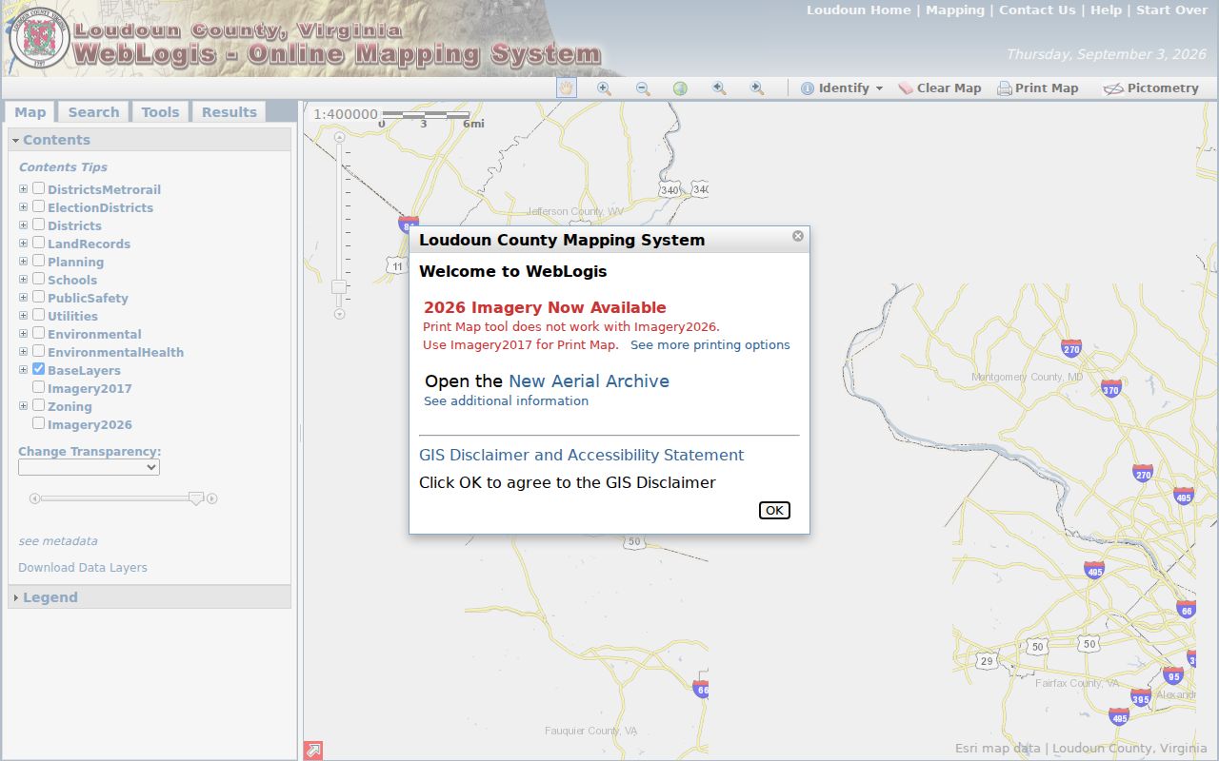This screenshot has height=761, width=1219.
Task: Go back to the previous map extent
Action: point(719,88)
